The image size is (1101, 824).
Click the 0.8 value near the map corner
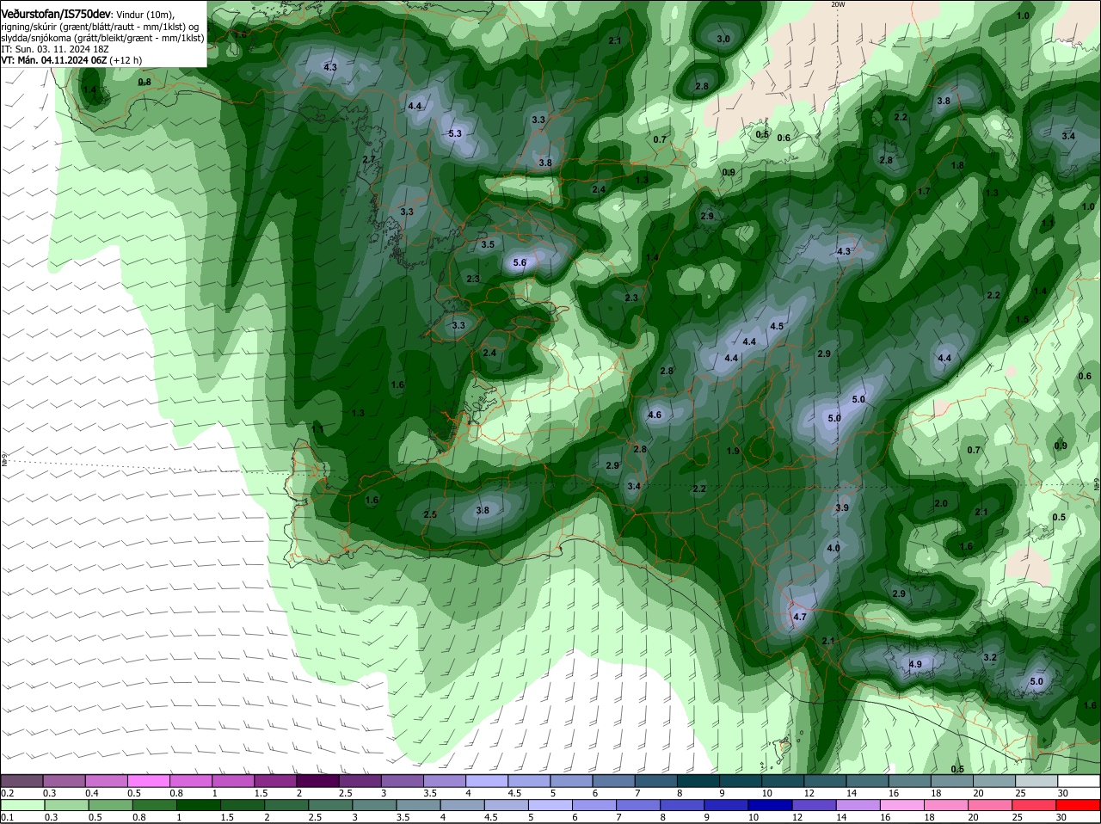[145, 82]
